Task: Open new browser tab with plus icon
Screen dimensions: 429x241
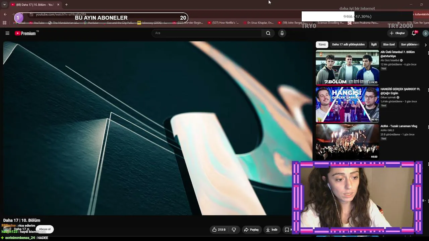Action: (66, 5)
